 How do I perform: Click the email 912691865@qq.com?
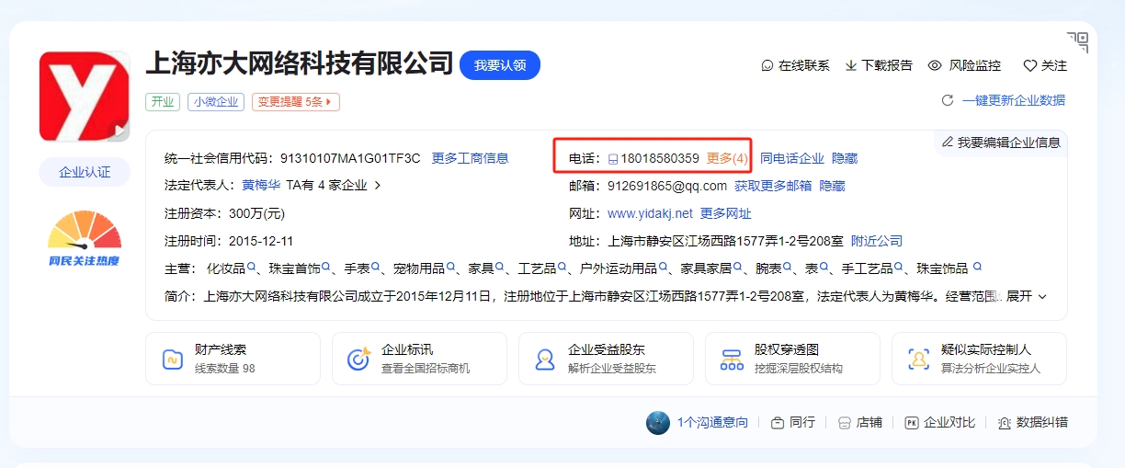(667, 186)
